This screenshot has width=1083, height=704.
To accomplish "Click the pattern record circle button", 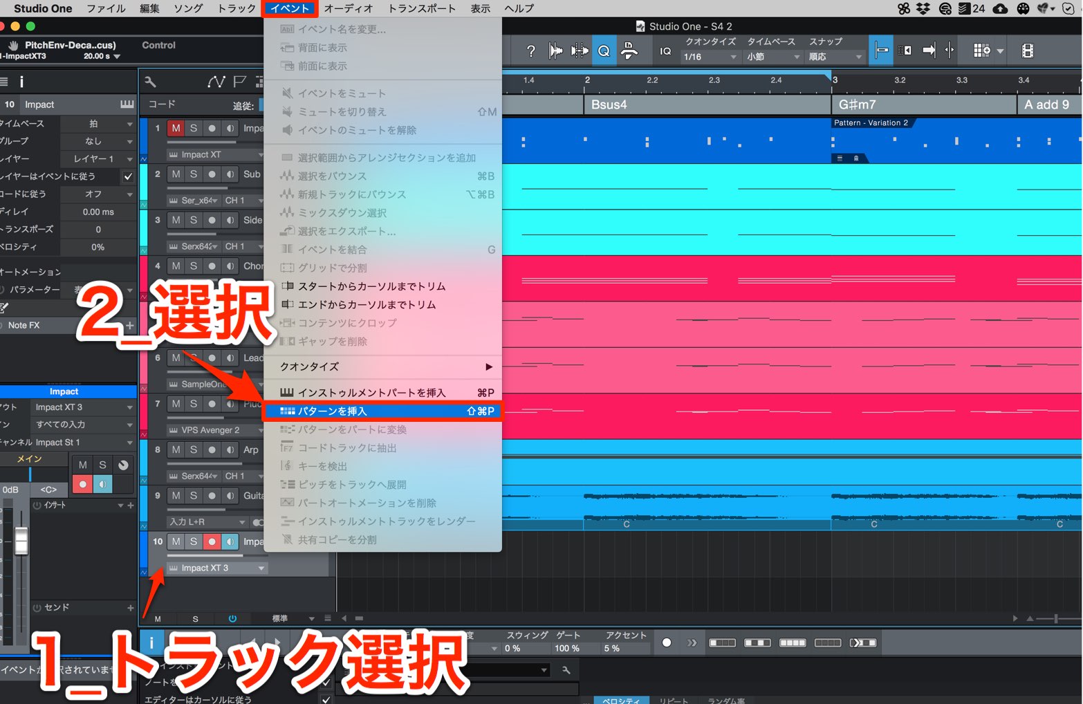I will pyautogui.click(x=667, y=642).
